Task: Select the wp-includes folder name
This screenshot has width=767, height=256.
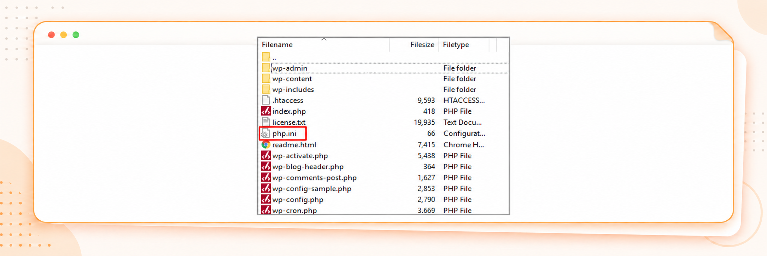Action: coord(293,90)
